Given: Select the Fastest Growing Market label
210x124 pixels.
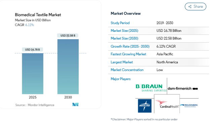Looking at the screenshot, I should pos(128,54).
